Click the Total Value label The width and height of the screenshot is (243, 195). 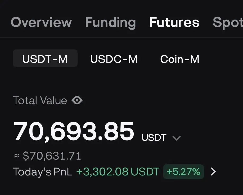click(40, 100)
